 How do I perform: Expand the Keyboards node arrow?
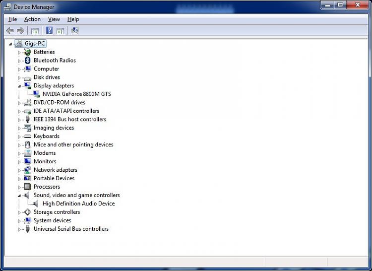19,136
